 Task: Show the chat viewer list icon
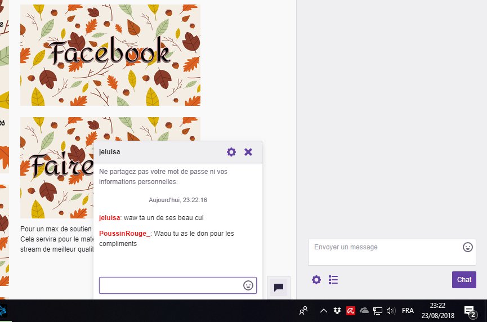[333, 280]
